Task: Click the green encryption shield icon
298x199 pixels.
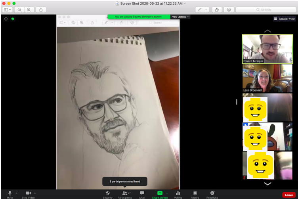Action: pos(13,19)
